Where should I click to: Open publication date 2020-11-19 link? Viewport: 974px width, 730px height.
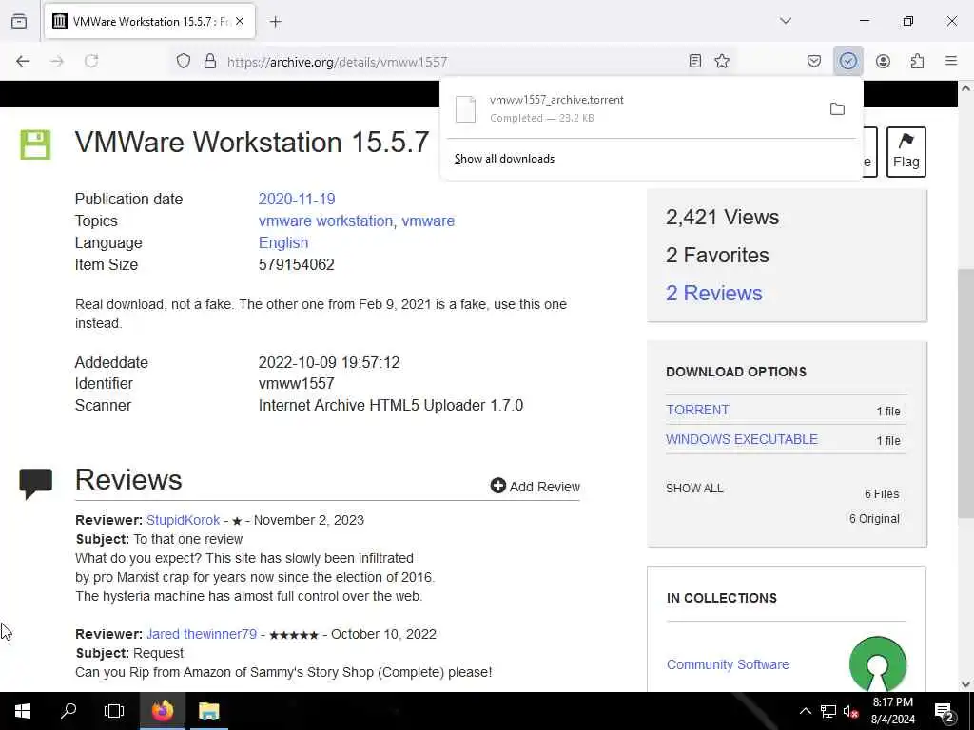297,200
